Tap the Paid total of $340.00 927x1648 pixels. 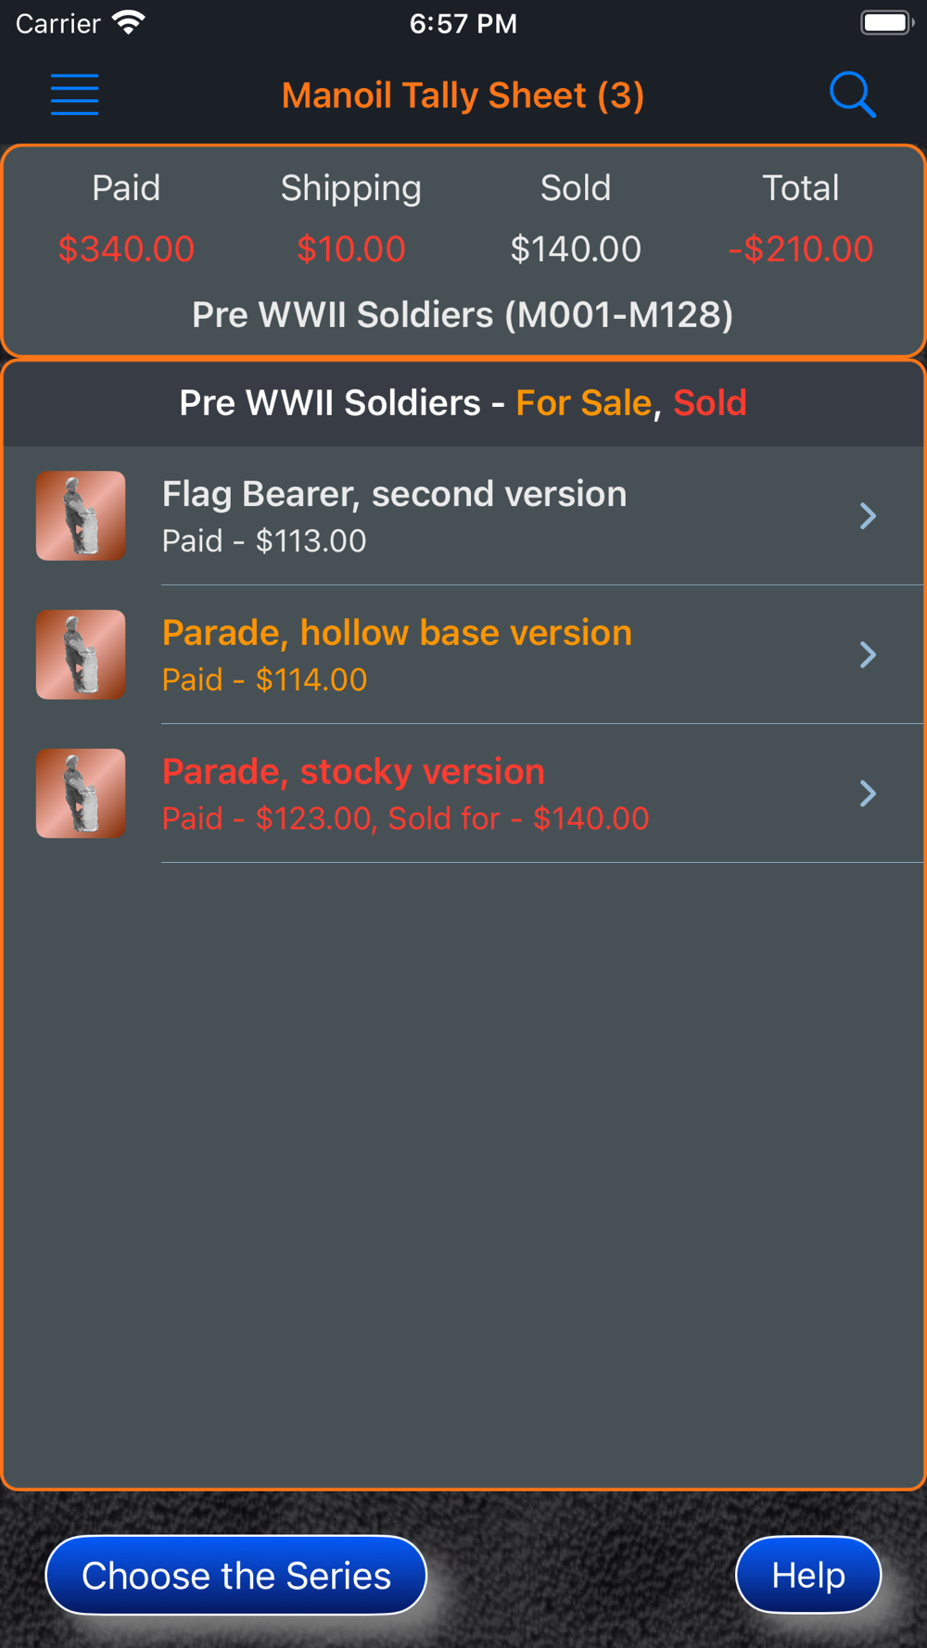126,248
